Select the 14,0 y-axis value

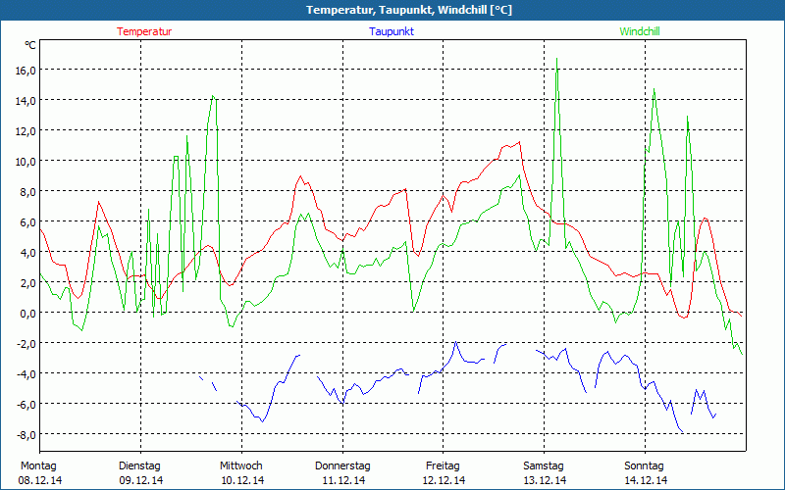coord(26,101)
